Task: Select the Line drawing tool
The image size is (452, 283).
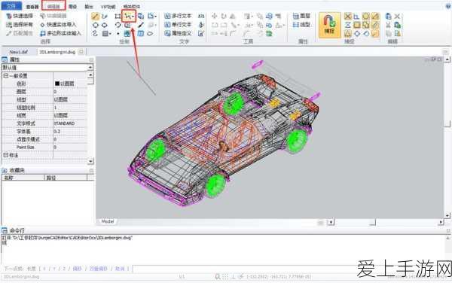Action: point(96,16)
